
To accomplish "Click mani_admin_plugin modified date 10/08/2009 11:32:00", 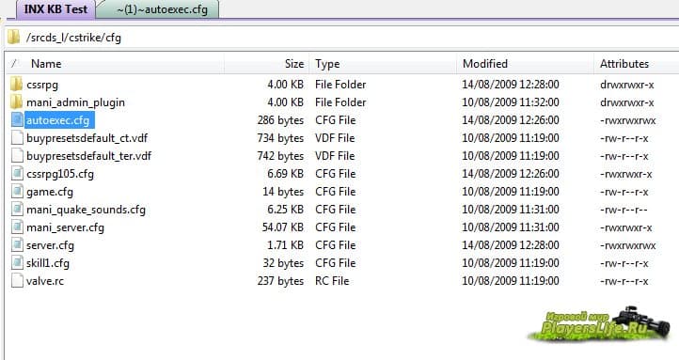I will (510, 102).
